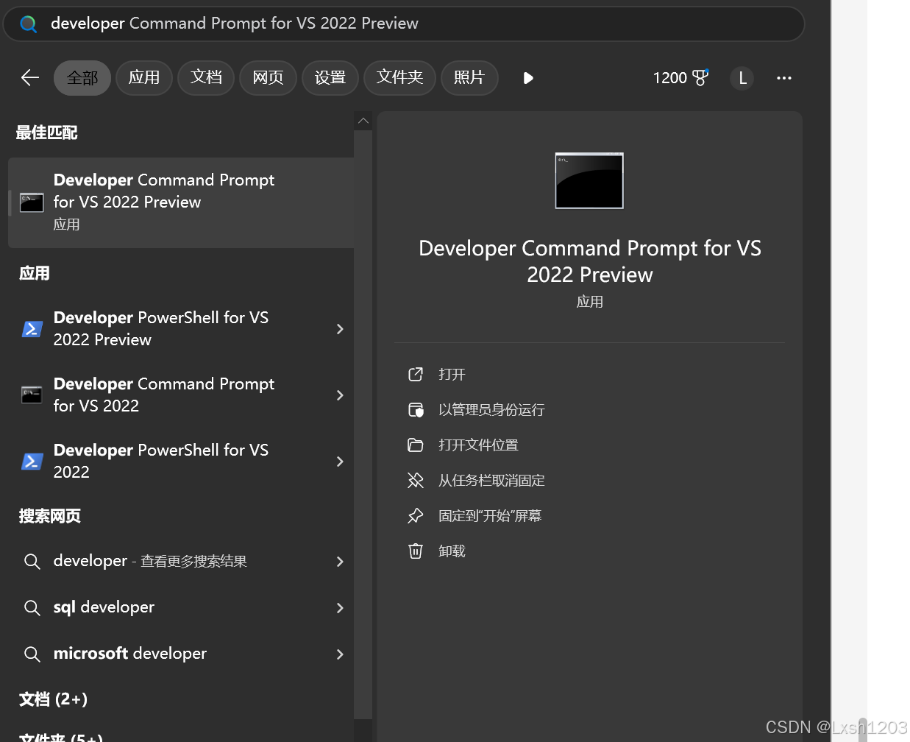
Task: Expand Developer PowerShell for VS 2022 chevron
Action: (x=340, y=462)
